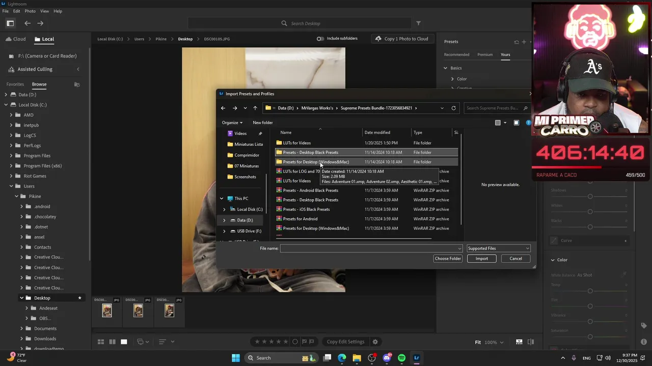Screen dimensions: 652x366
Task: Toggle the preview pane in the dialog
Action: pos(516,123)
